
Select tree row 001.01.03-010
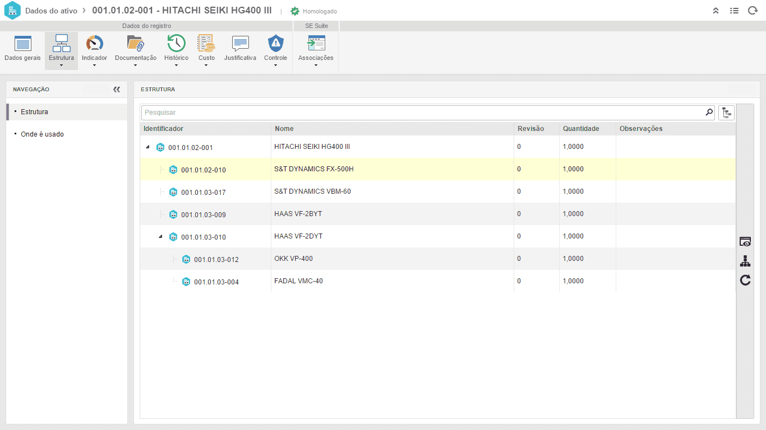pyautogui.click(x=437, y=236)
